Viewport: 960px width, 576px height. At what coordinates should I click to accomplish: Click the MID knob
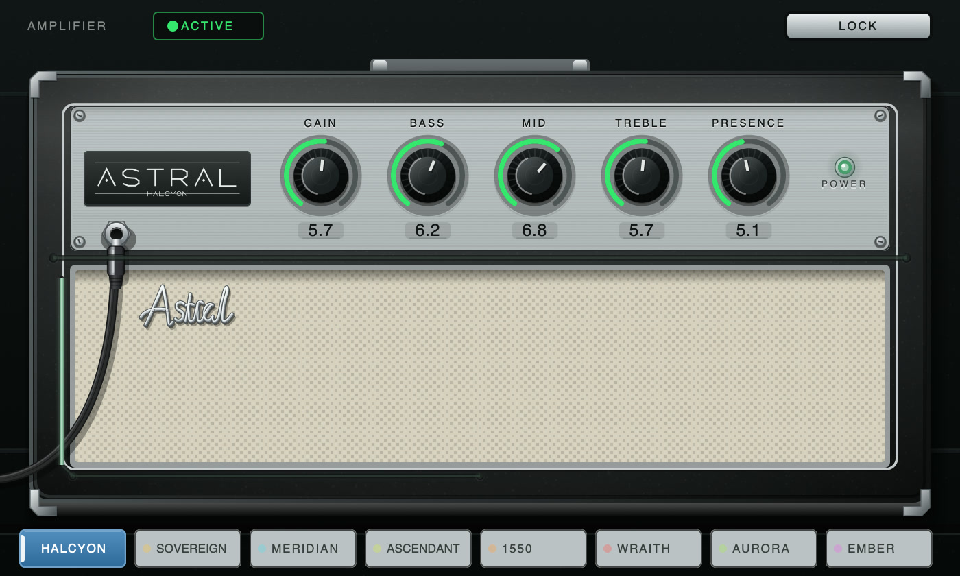point(535,176)
